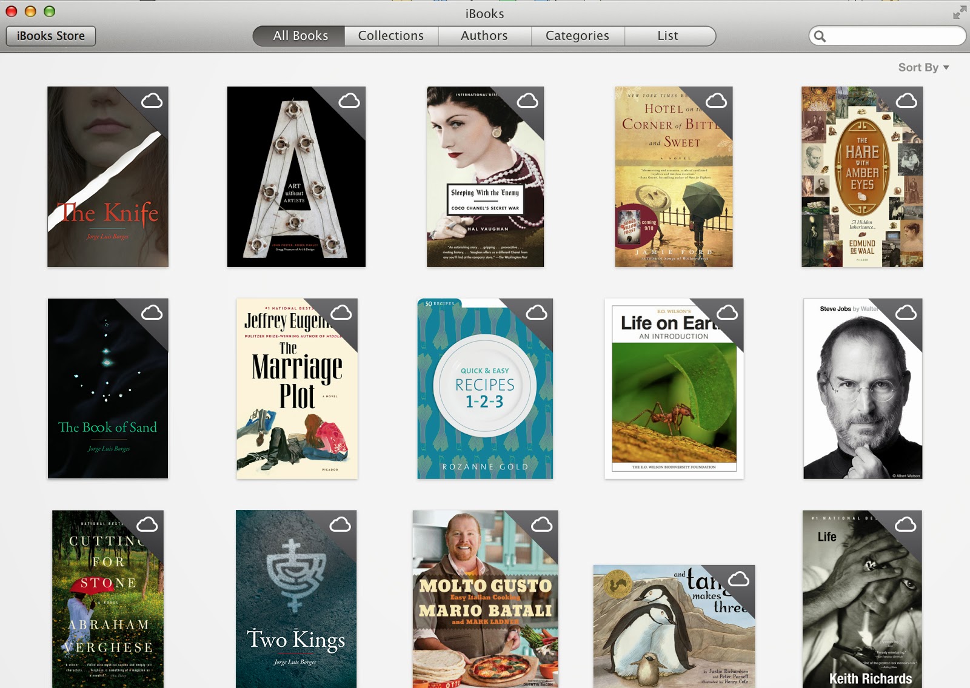Click the cloud icon on Cutting for Stone
Screen dimensions: 970x688
point(147,524)
